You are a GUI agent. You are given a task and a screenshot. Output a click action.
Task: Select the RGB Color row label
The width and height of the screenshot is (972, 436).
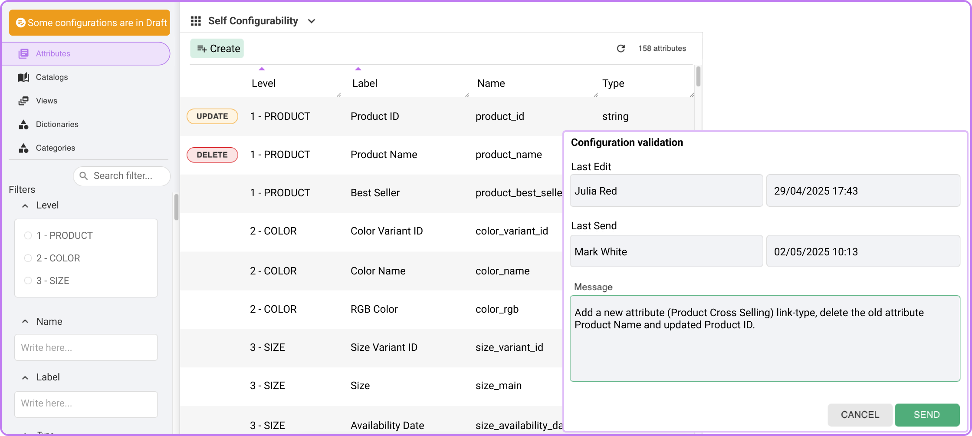coord(374,309)
